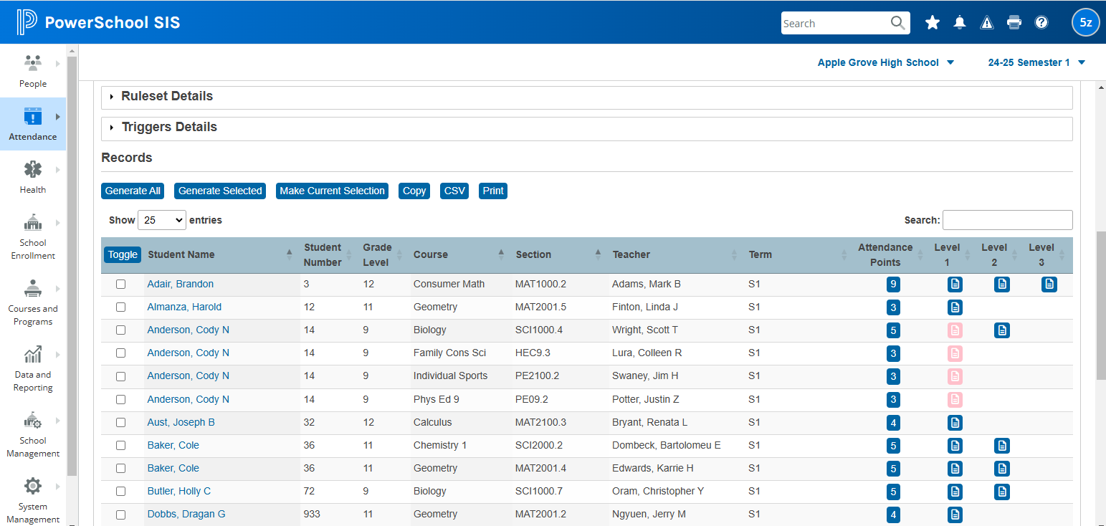This screenshot has width=1106, height=526.
Task: Open the 5z user profile avatar
Action: [x=1086, y=23]
